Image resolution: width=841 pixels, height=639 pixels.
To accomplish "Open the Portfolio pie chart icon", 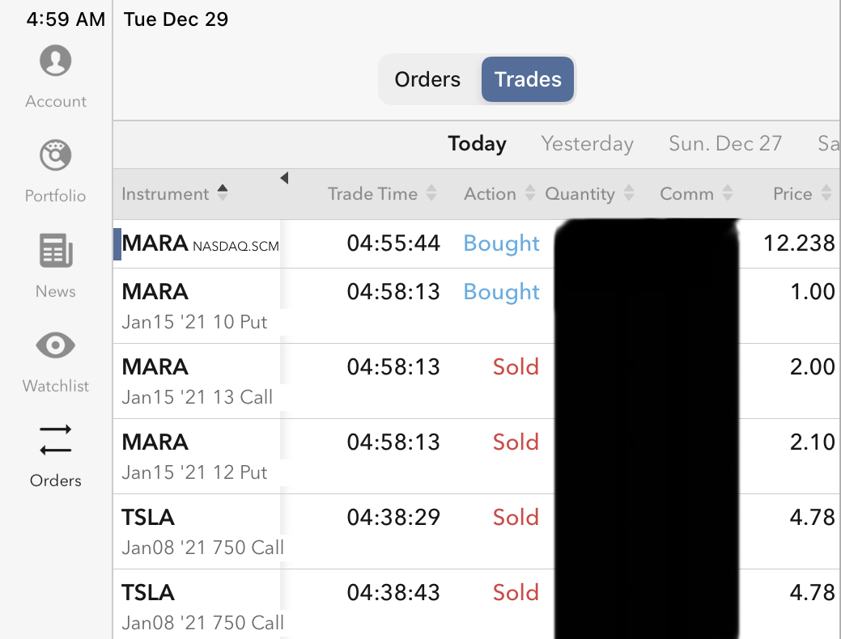I will pyautogui.click(x=56, y=156).
